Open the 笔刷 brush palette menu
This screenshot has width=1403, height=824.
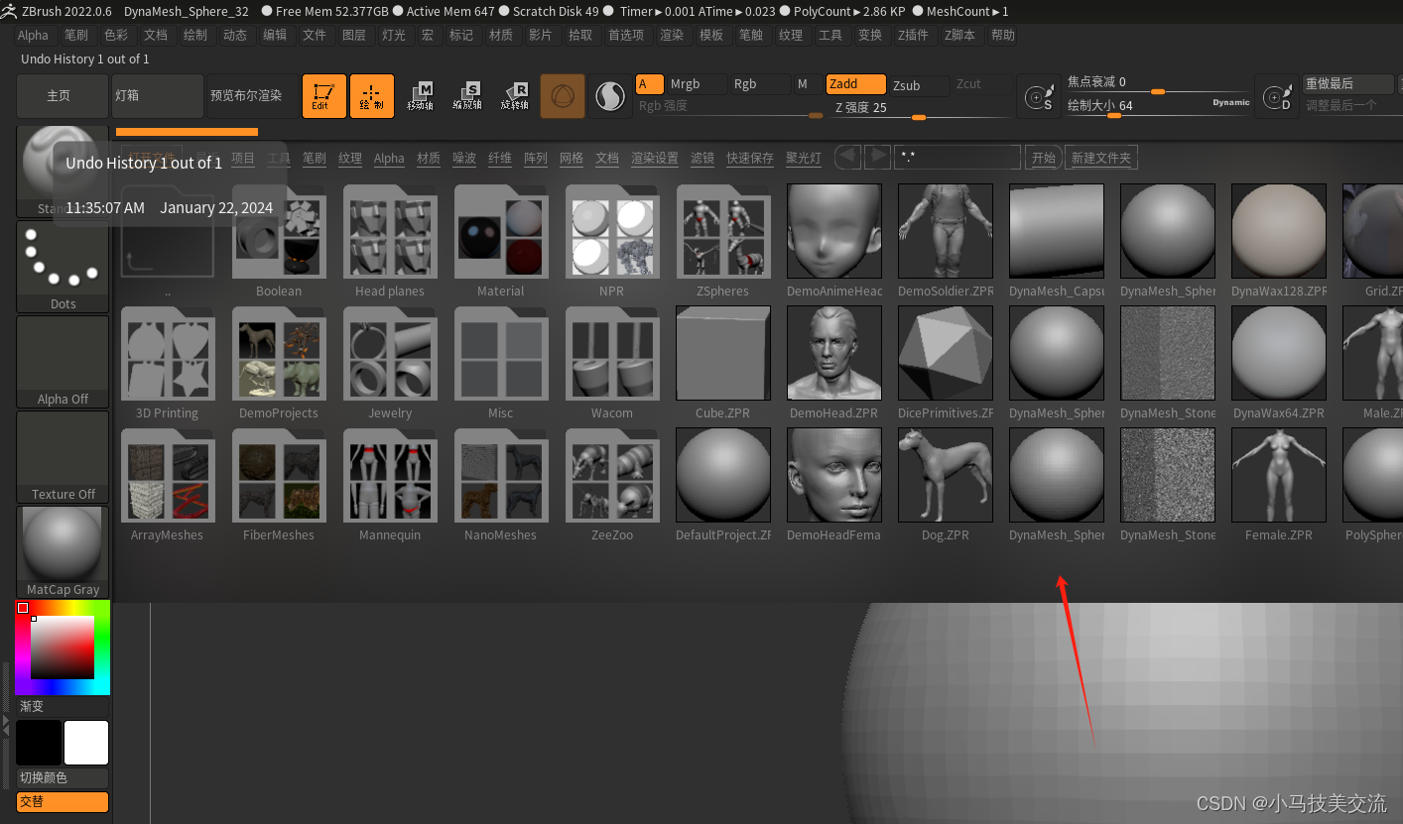coord(75,35)
